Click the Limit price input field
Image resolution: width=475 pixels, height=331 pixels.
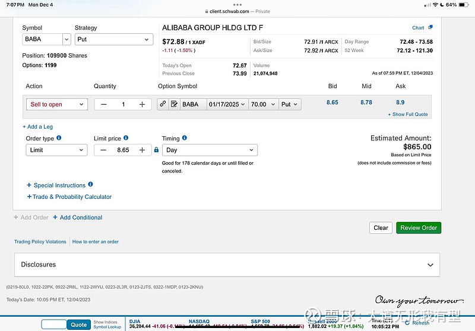[123, 150]
